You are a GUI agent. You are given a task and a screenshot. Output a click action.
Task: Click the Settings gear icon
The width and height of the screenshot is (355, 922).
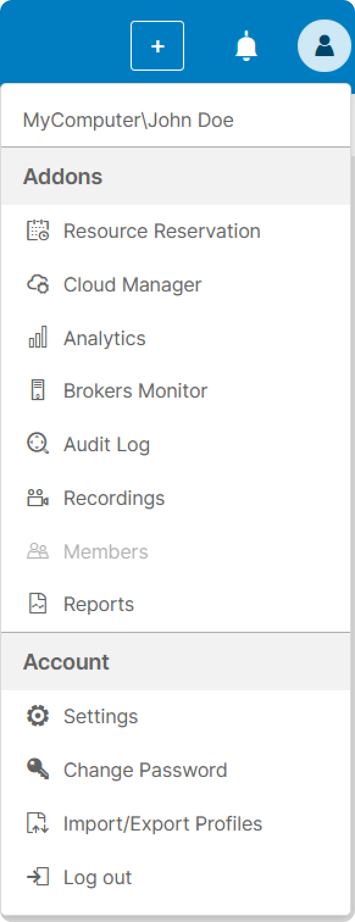point(38,716)
